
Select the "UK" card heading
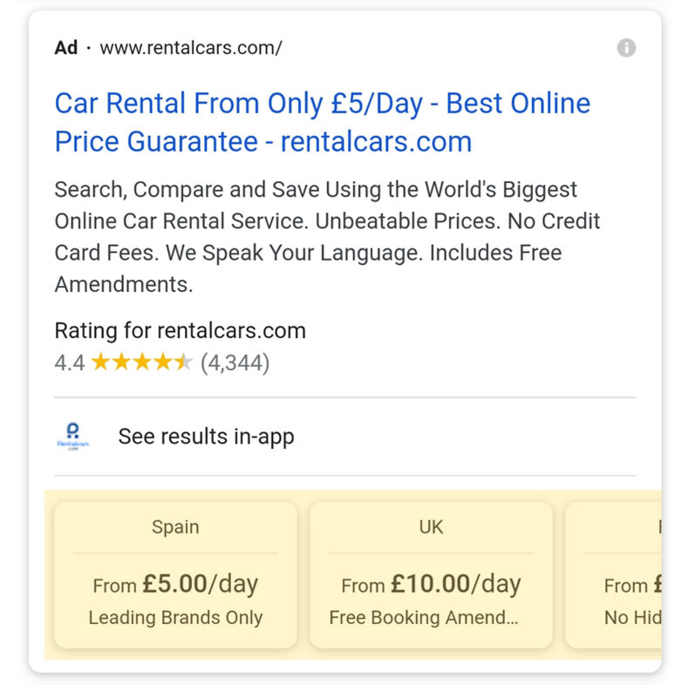tap(431, 527)
